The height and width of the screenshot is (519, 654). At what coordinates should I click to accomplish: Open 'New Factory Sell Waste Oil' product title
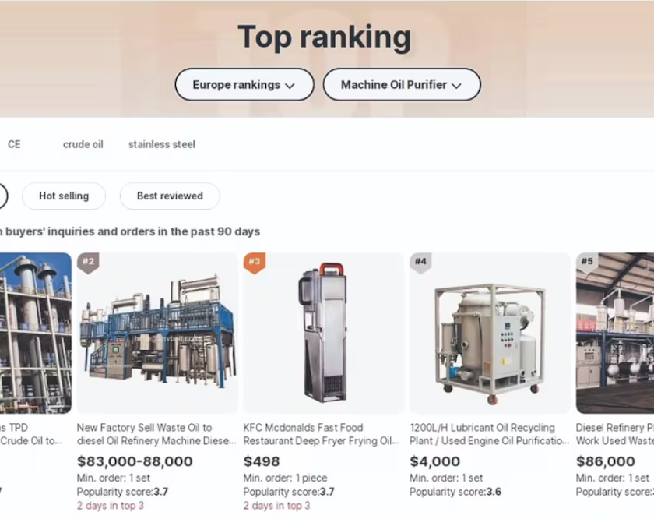pos(156,434)
